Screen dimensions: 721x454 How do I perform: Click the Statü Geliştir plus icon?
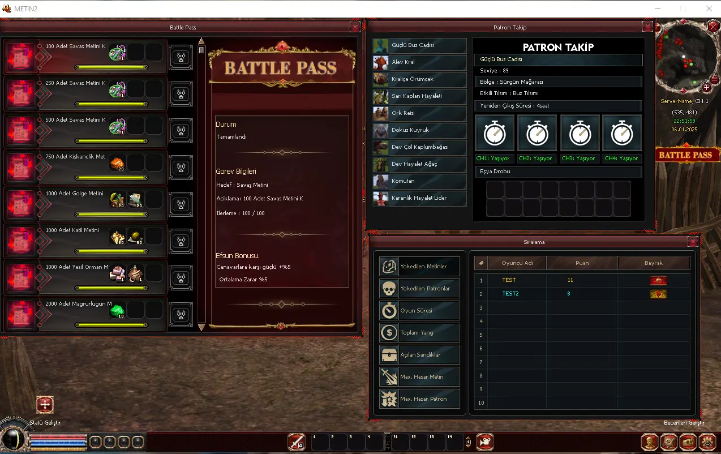coord(45,405)
